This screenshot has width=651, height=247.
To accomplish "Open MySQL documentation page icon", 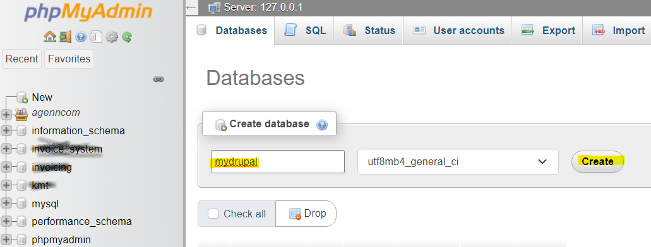I will pos(96,37).
